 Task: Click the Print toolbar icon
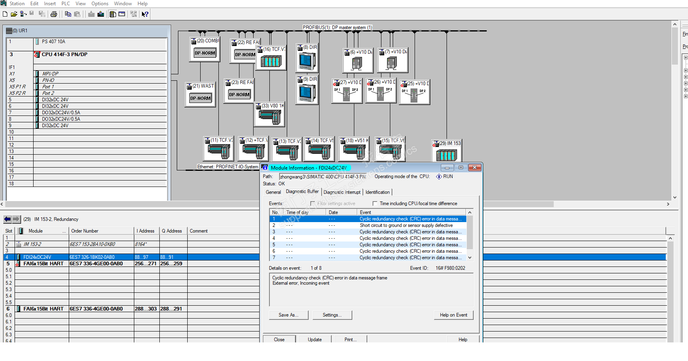(x=53, y=14)
